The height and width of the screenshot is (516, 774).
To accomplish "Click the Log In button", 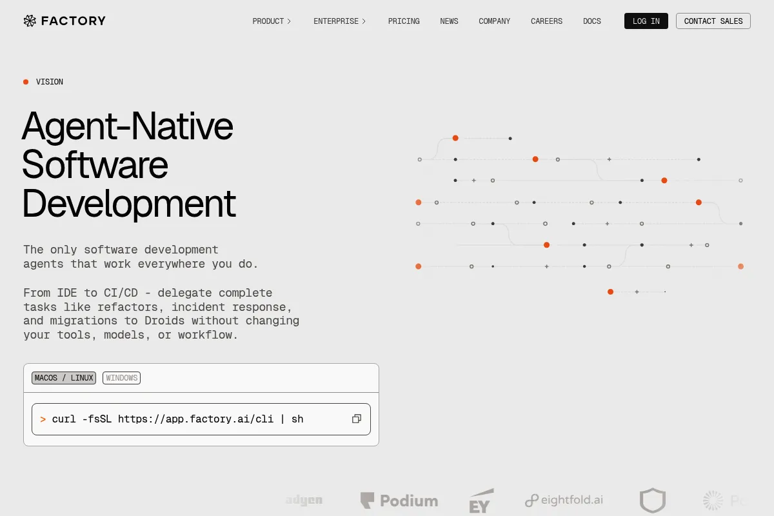I will (646, 21).
